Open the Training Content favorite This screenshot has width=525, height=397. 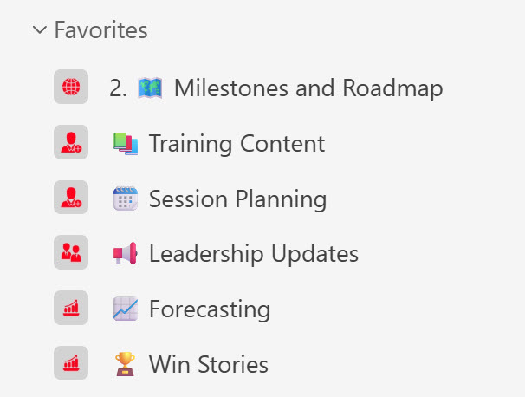(x=237, y=143)
